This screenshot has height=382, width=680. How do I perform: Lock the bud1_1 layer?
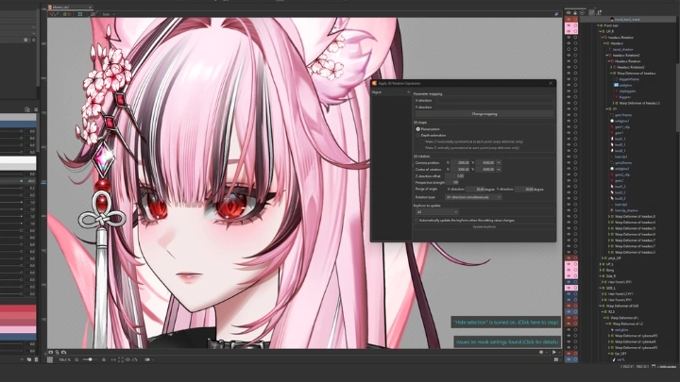pos(575,139)
